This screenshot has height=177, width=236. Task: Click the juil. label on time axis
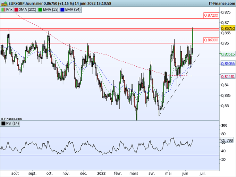(202, 174)
